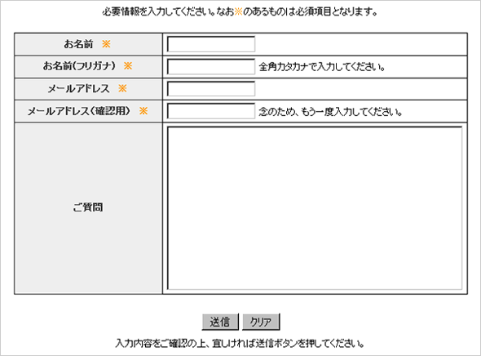481x356 pixels.
Task: Click the orange ※ next to メールアドレス
Action: (x=122, y=88)
